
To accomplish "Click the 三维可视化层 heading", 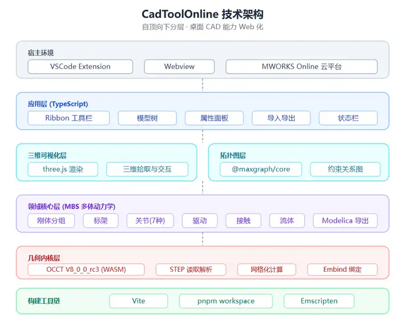I will [47, 155].
